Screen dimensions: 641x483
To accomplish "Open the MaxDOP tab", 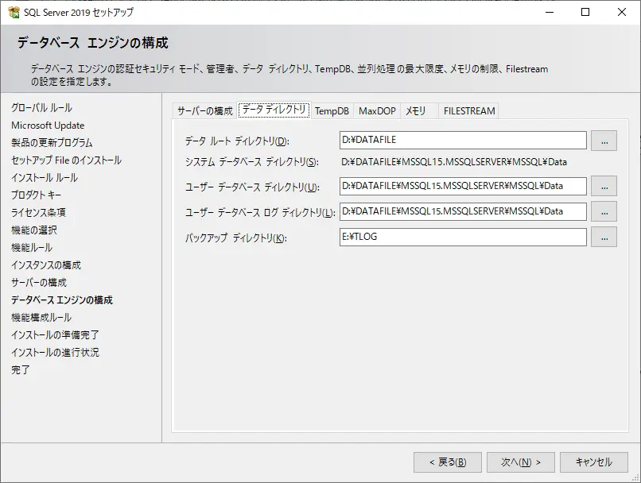I will (x=377, y=111).
